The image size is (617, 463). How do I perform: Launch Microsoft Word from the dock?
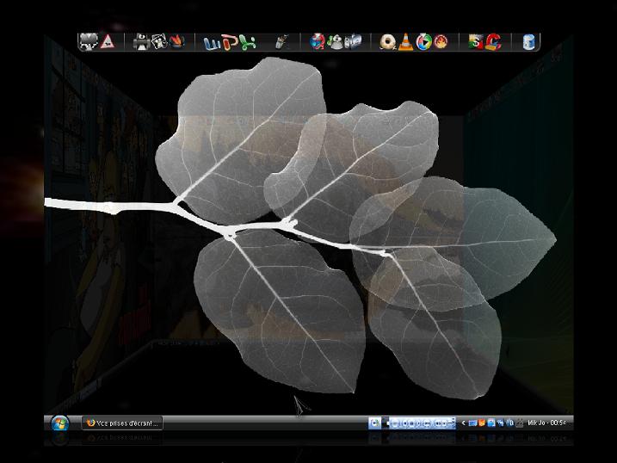click(212, 42)
